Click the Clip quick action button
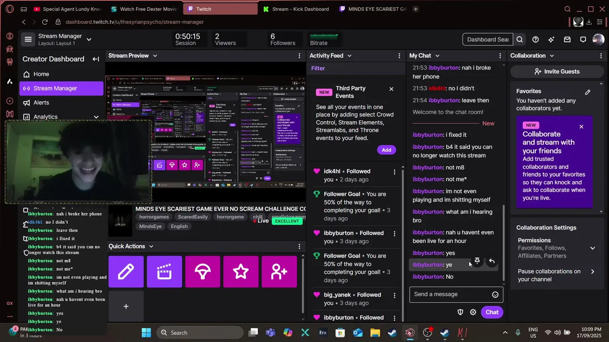609x342 pixels. 164,272
